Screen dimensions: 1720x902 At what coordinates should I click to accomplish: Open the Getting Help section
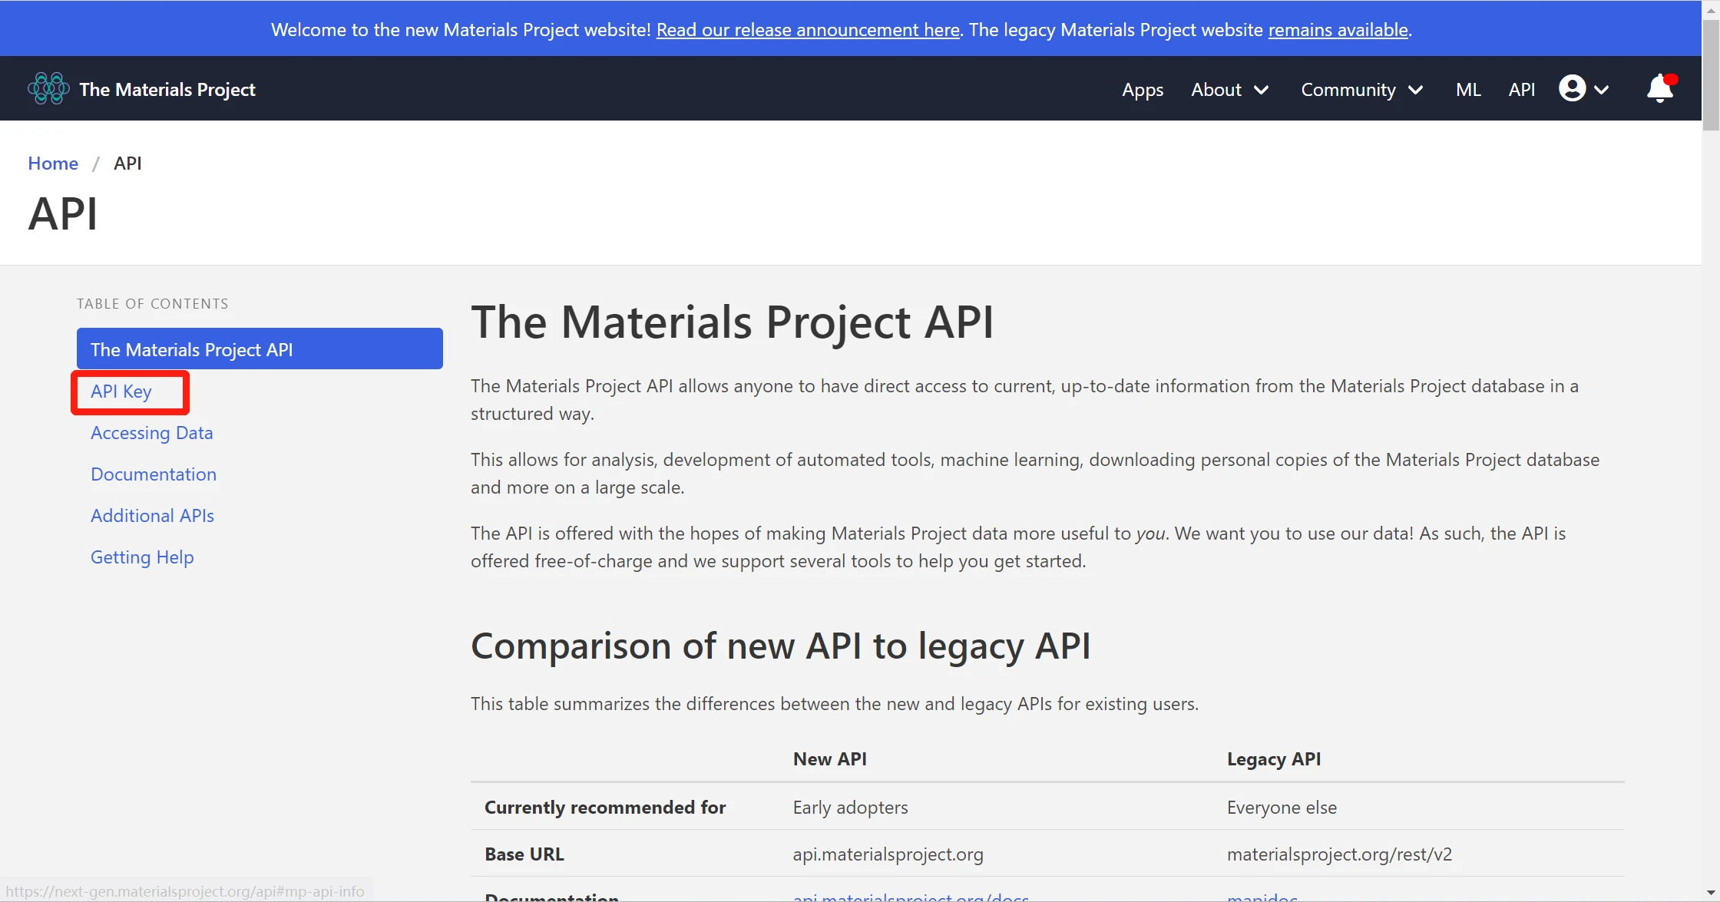point(141,557)
